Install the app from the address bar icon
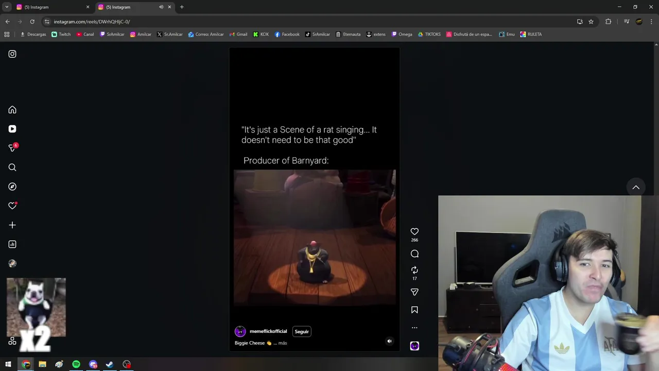 pyautogui.click(x=580, y=22)
